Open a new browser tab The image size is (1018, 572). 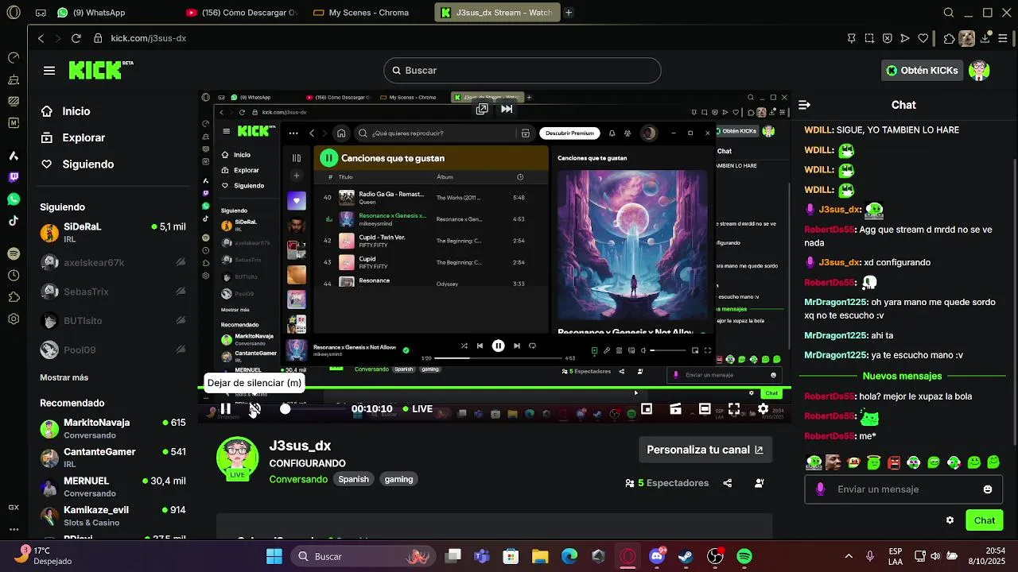[568, 13]
